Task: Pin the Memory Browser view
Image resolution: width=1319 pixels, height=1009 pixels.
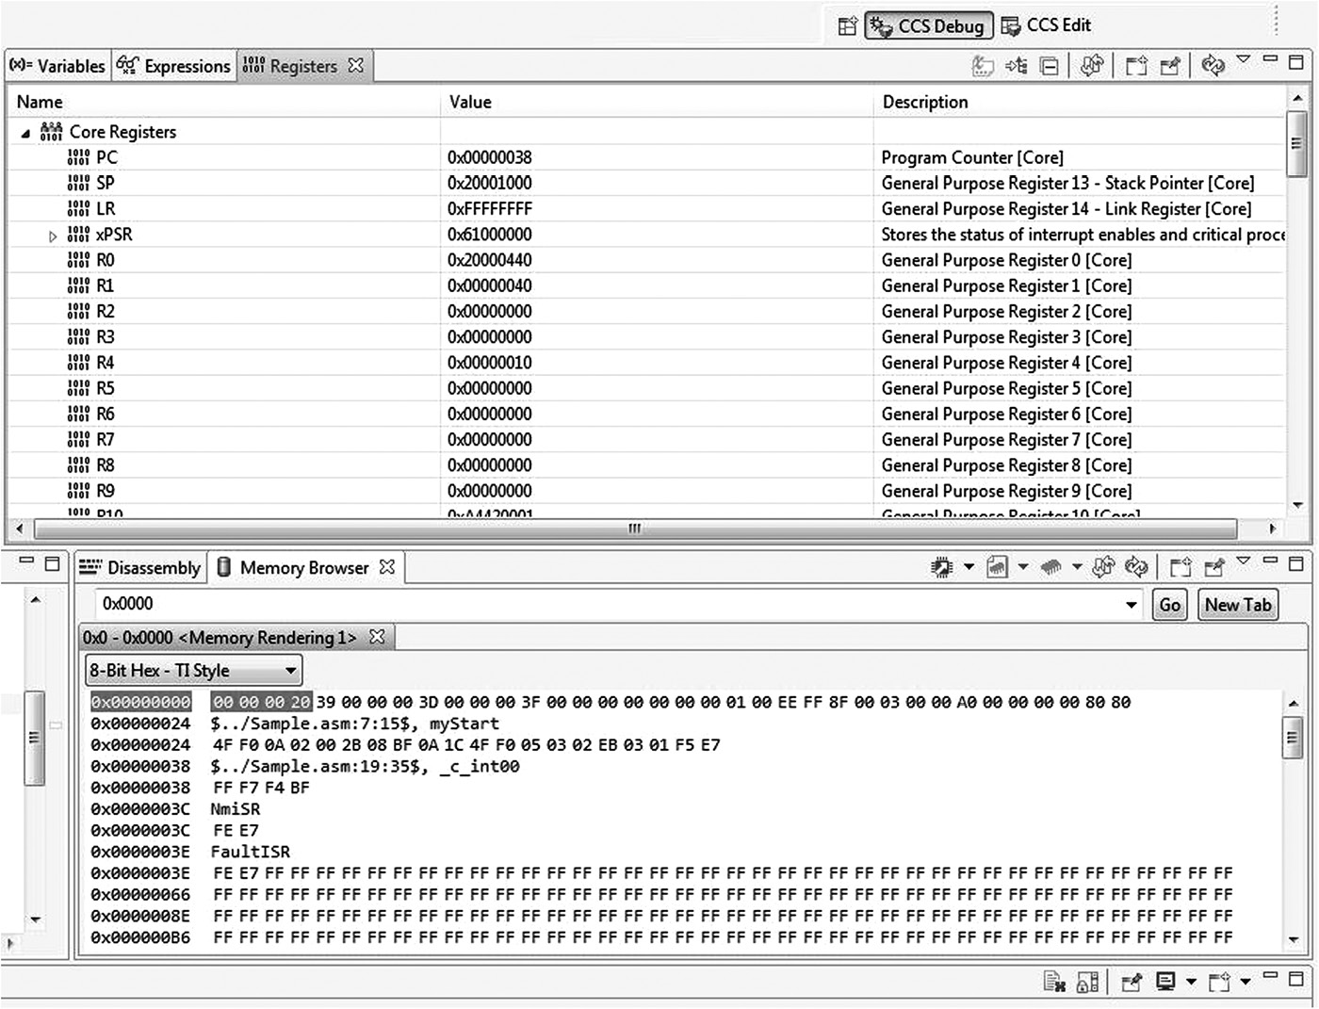Action: coord(1214,566)
